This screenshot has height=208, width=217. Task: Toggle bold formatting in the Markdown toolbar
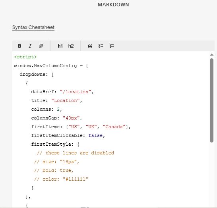click(x=19, y=46)
